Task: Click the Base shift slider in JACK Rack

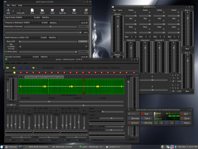Action: point(48,41)
